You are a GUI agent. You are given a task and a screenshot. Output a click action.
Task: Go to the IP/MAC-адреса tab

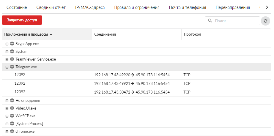90,7
